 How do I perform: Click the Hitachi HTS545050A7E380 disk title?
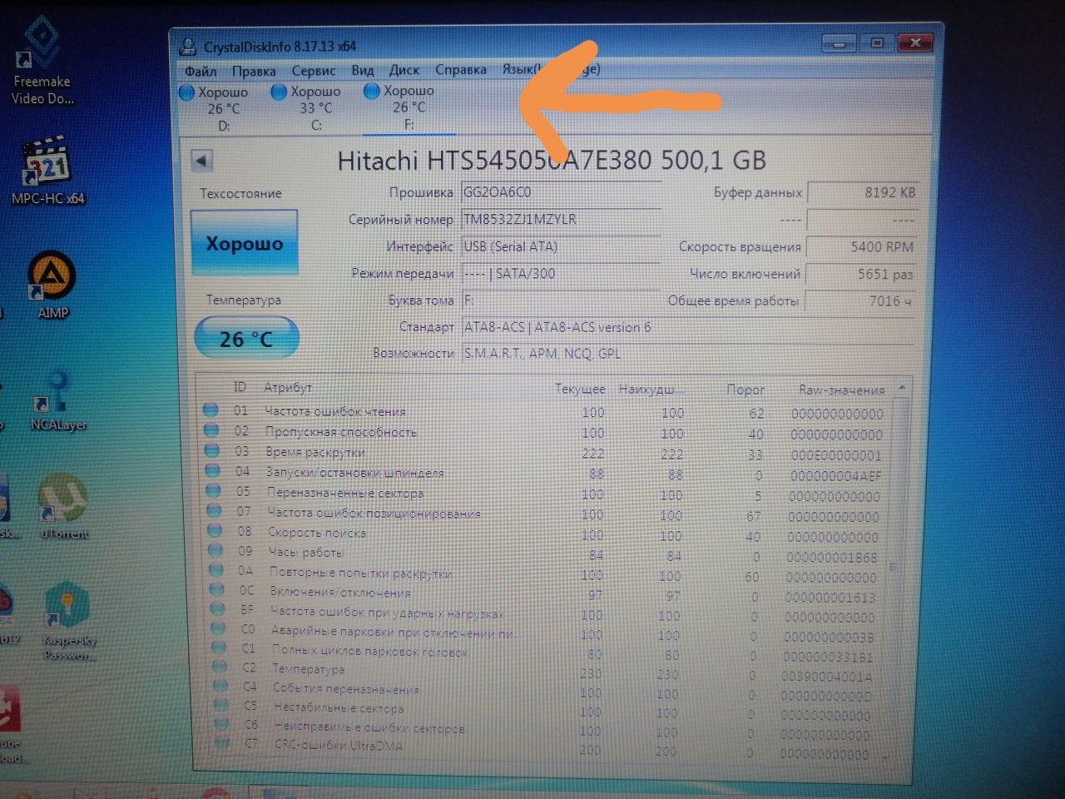click(x=552, y=160)
